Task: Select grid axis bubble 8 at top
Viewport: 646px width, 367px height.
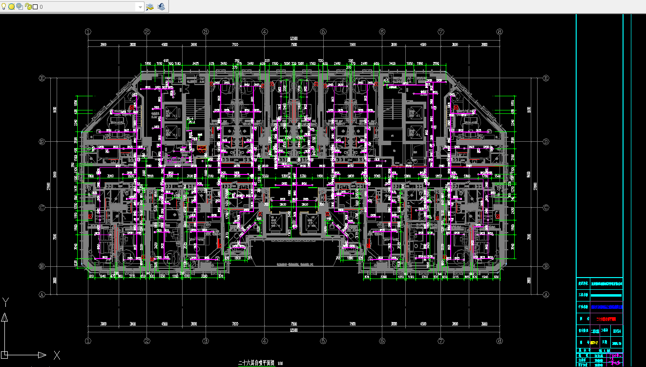Action: tap(500, 31)
